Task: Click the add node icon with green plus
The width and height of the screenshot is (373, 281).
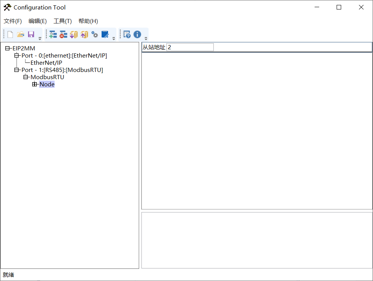Action: point(53,34)
